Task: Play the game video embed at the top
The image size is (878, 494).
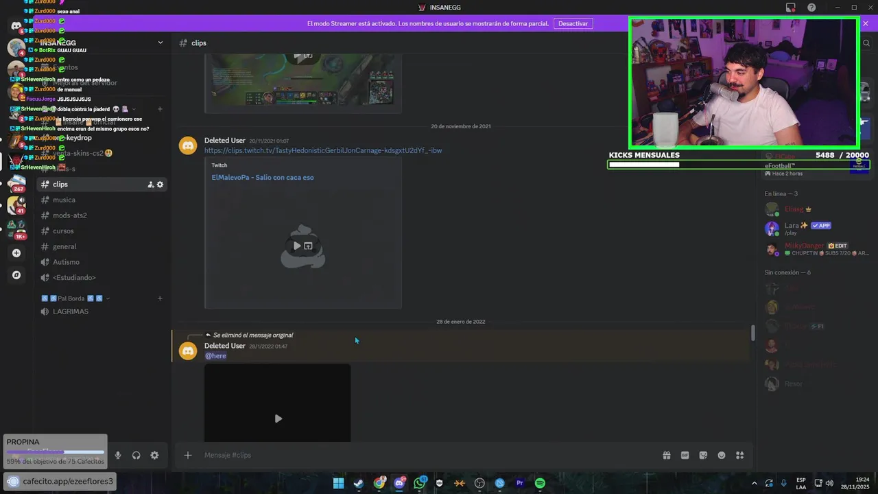Action: (x=297, y=56)
